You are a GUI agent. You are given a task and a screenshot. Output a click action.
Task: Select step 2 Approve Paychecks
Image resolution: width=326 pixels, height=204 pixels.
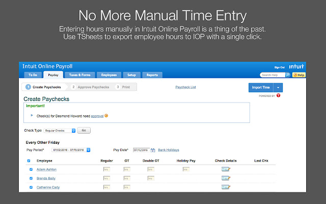90,87
